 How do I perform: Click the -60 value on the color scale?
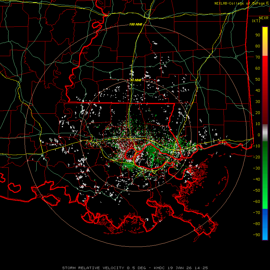click(x=256, y=202)
